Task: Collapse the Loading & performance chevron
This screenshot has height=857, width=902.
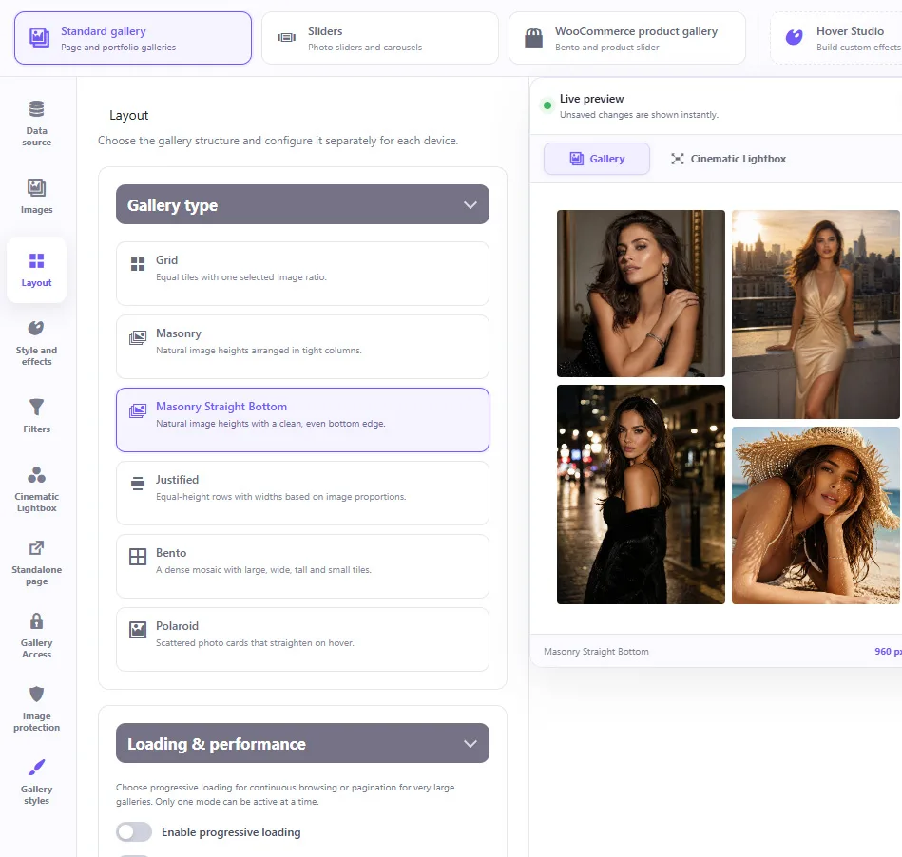Action: pyautogui.click(x=470, y=744)
